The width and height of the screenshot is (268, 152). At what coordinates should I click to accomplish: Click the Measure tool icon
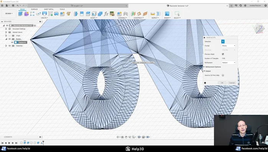[x=153, y=14]
